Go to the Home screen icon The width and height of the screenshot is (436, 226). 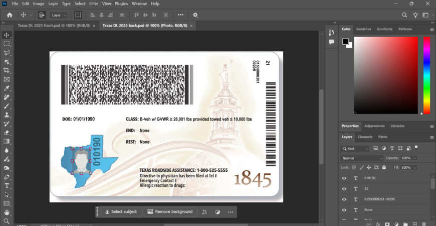tap(10, 15)
